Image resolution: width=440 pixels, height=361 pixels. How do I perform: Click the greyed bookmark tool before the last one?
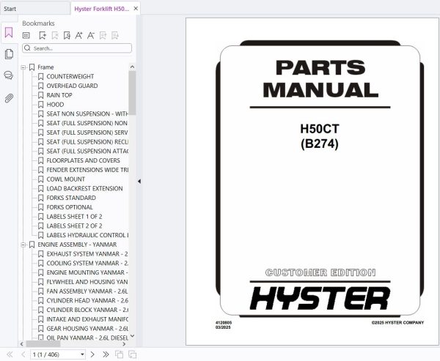click(x=103, y=35)
